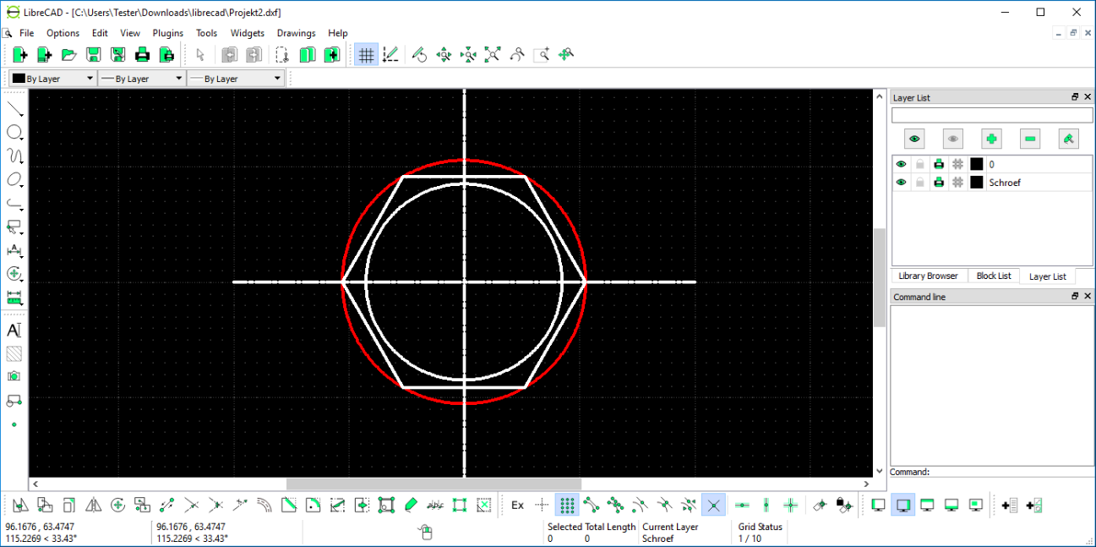This screenshot has width=1096, height=547.
Task: Select the Spline drawing tool
Action: (14, 156)
